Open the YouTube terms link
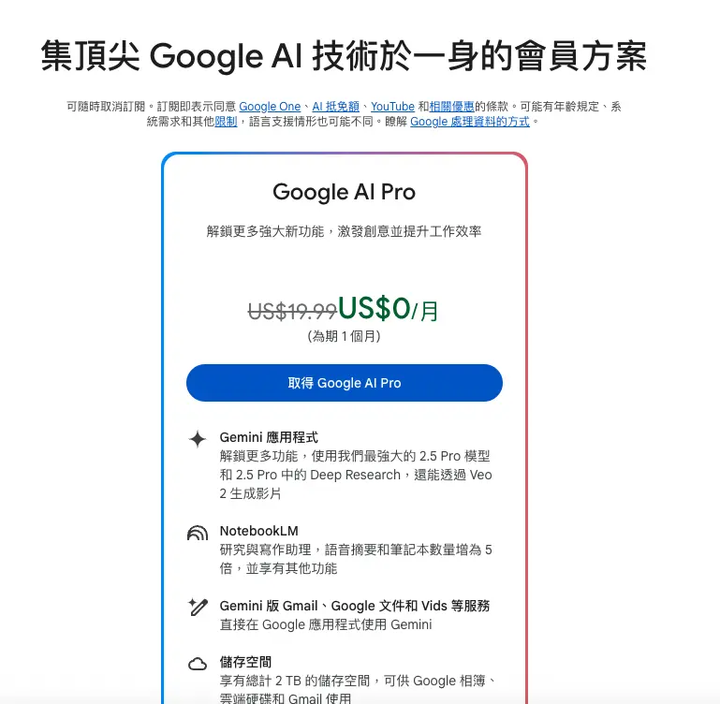This screenshot has width=720, height=704. [x=392, y=107]
